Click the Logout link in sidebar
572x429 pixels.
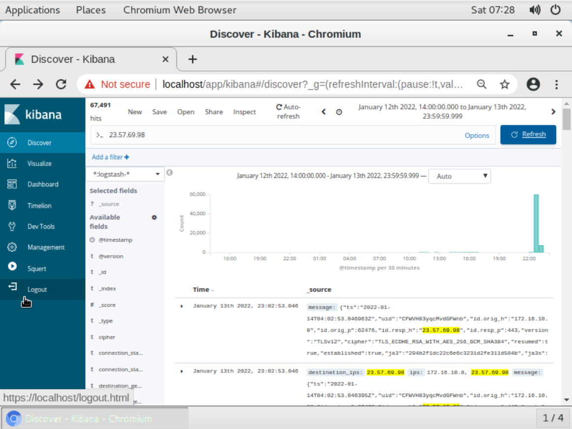coord(37,289)
